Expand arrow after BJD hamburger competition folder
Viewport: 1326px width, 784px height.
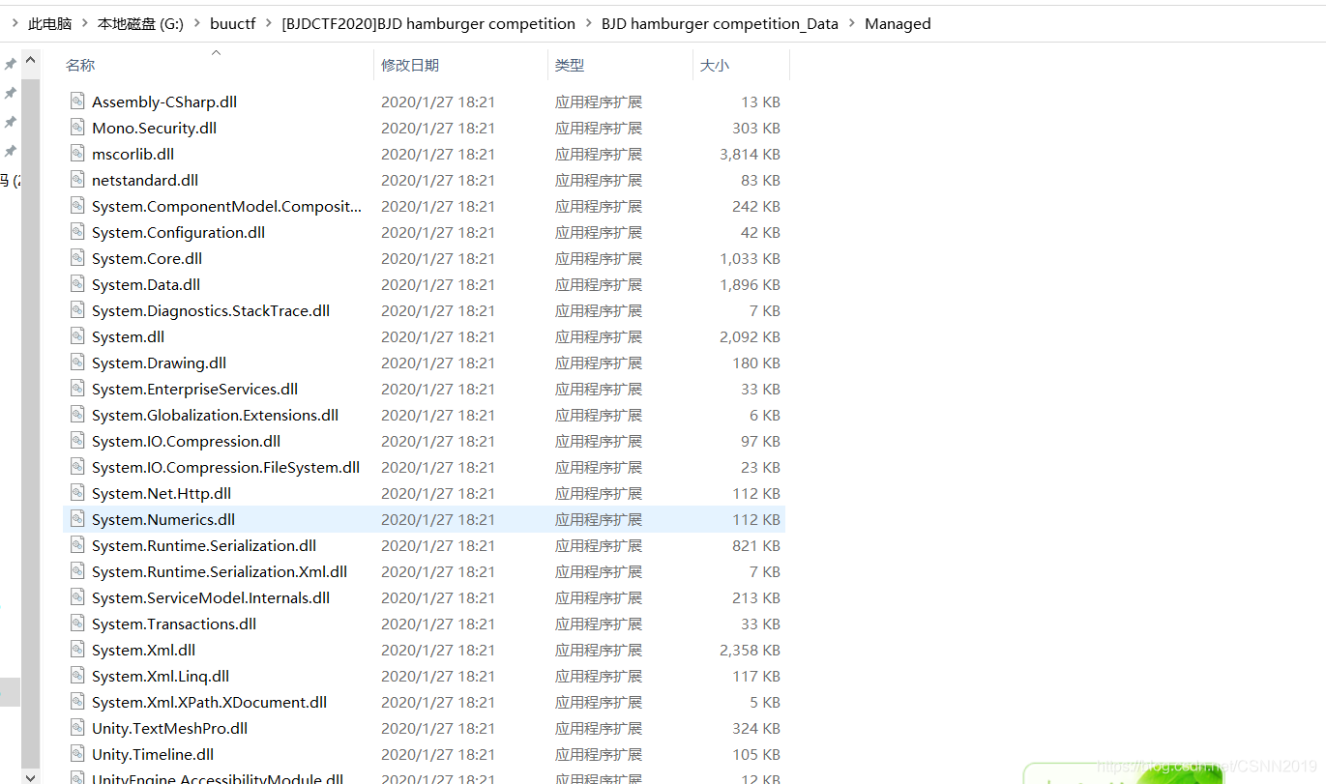588,23
